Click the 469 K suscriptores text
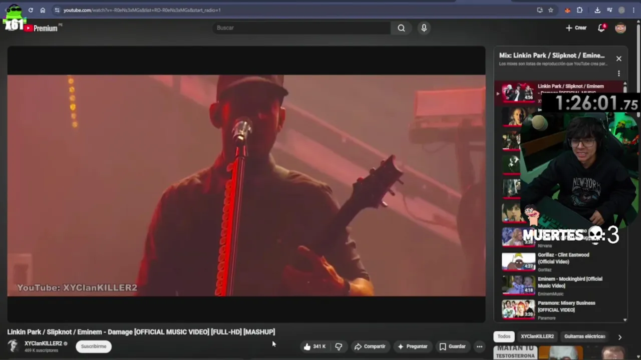 coord(42,350)
